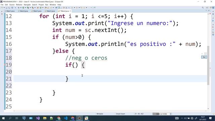This screenshot has width=215, height=121.
Task: Open the Source menu
Action: [x=12, y=5]
